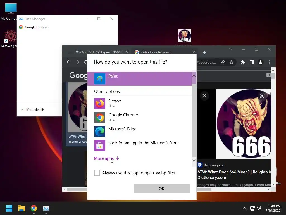
Task: Close the DOSBox SVN tab
Action: [x=127, y=52]
